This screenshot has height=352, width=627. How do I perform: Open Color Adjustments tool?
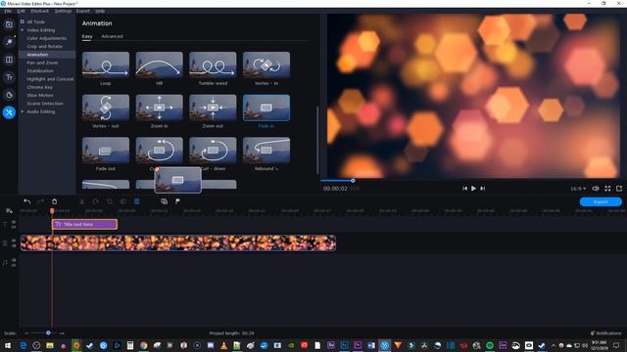coord(46,38)
